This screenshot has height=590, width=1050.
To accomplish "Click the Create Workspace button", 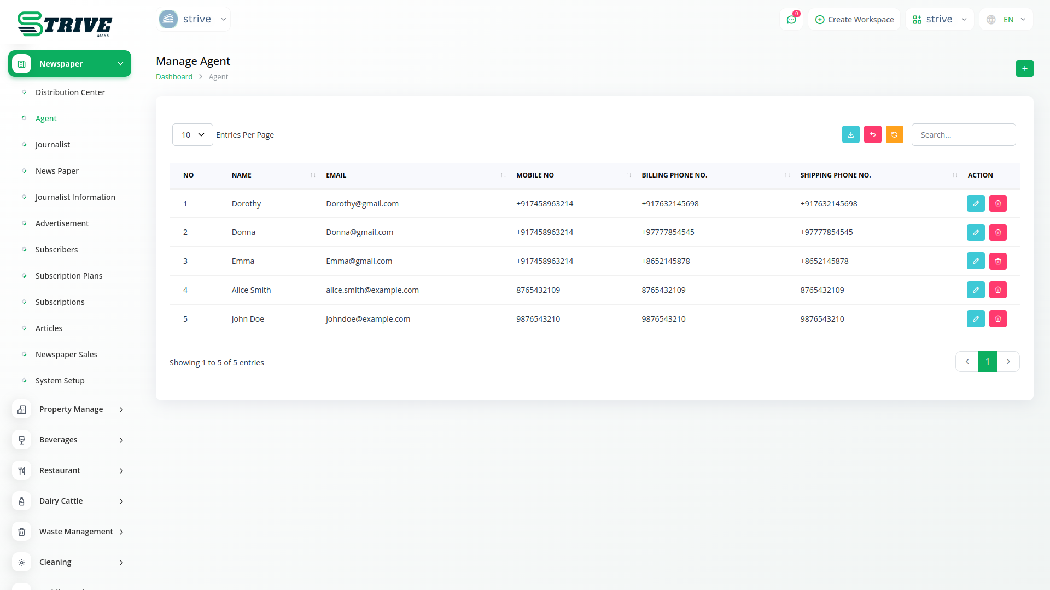I will pos(854,20).
